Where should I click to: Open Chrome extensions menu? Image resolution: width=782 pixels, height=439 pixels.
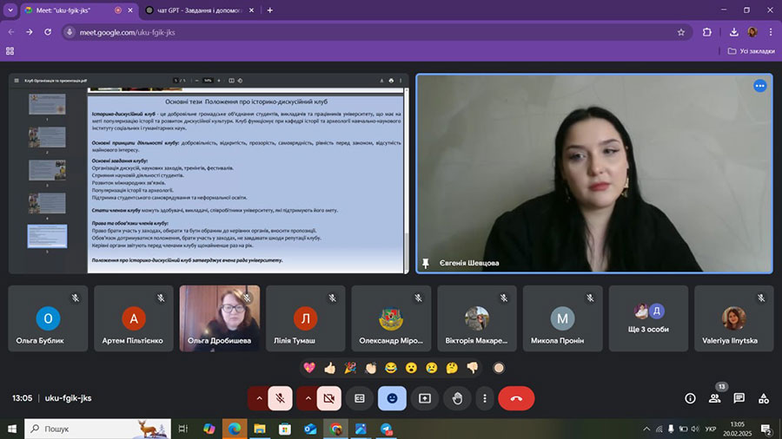706,32
